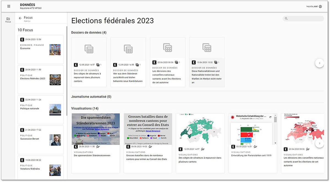Viewport: 330px width, 182px height.
Task: Open the Historische Entwicklung chart preview
Action: click(253, 129)
